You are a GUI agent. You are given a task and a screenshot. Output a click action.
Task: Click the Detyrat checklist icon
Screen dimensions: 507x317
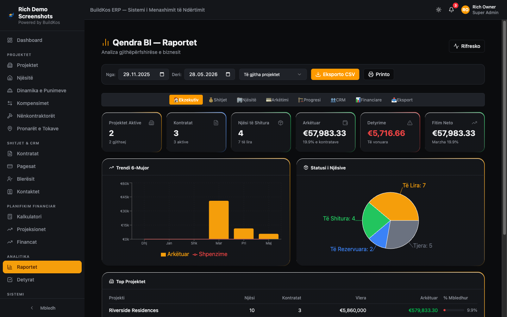click(10, 280)
